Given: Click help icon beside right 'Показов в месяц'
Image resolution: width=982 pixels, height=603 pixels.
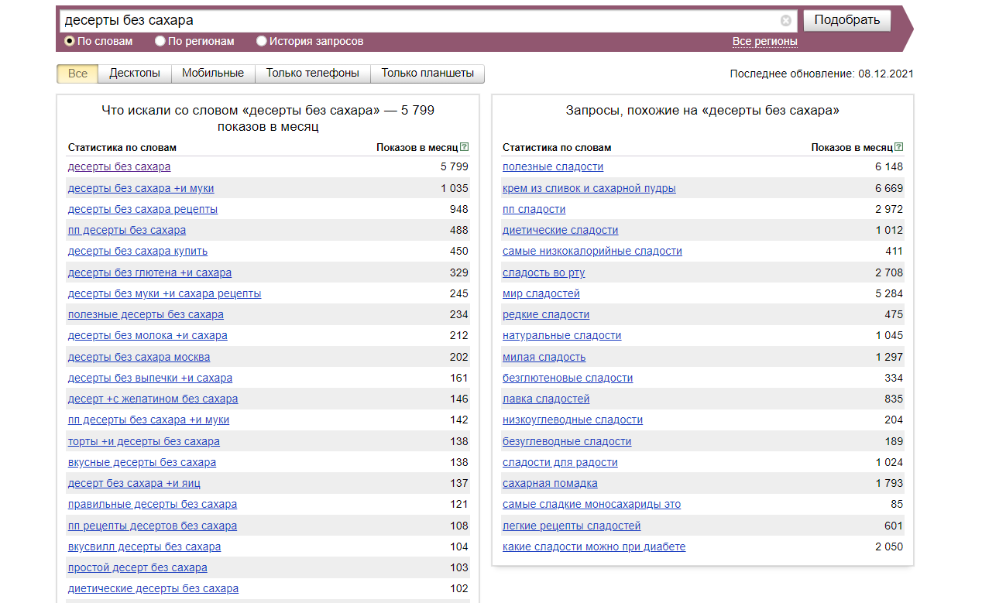Looking at the screenshot, I should [899, 147].
